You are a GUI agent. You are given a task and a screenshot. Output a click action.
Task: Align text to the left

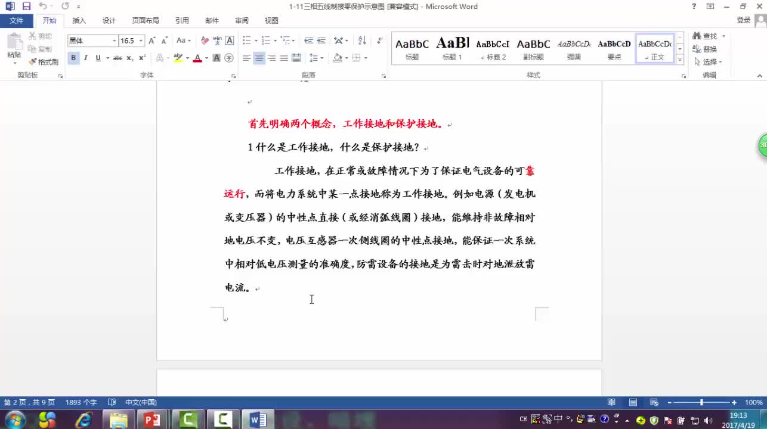246,58
